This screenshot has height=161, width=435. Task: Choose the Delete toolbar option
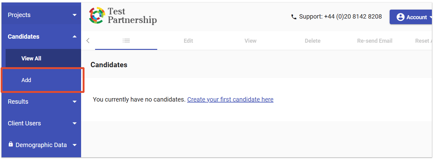pyautogui.click(x=313, y=41)
